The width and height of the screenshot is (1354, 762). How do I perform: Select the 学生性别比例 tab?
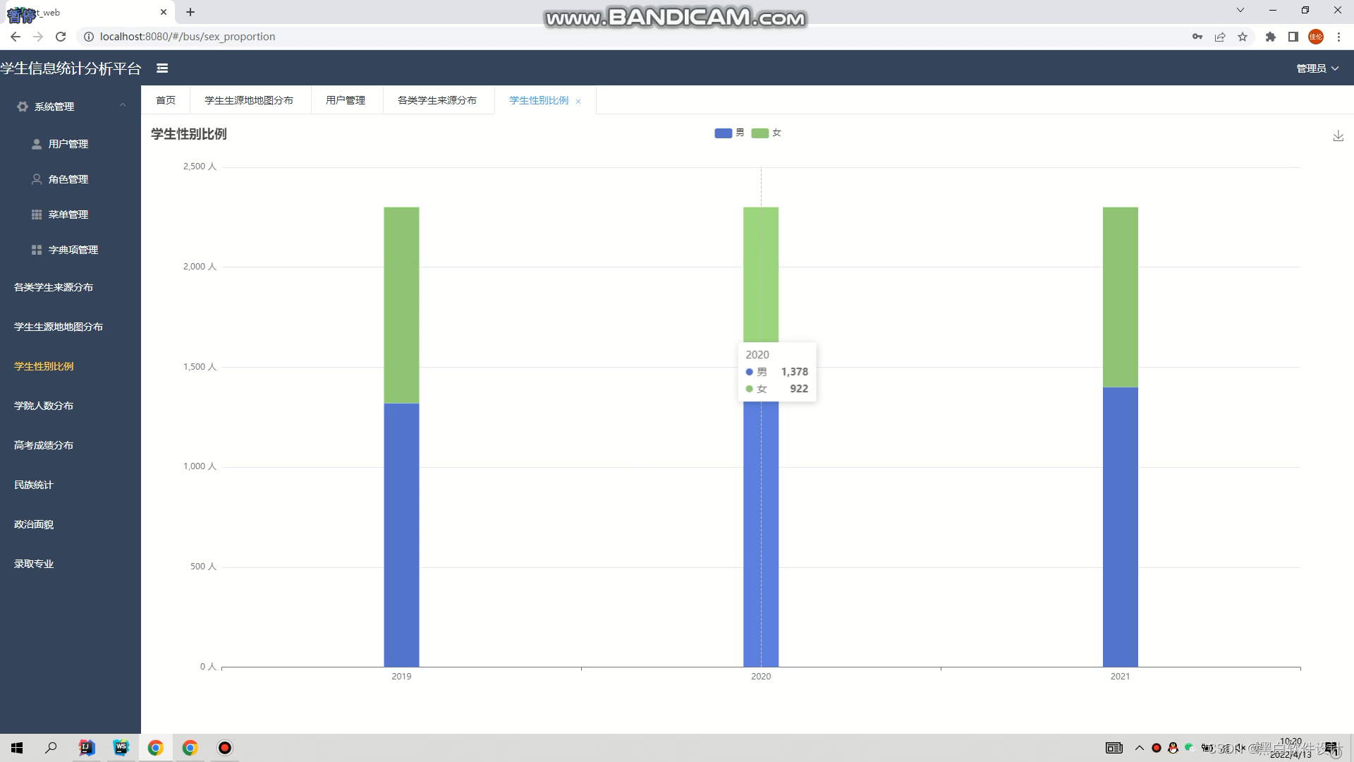(539, 100)
